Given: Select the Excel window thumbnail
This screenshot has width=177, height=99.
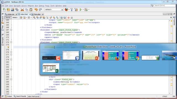Looking at the screenshot, I should [x=51, y=68].
